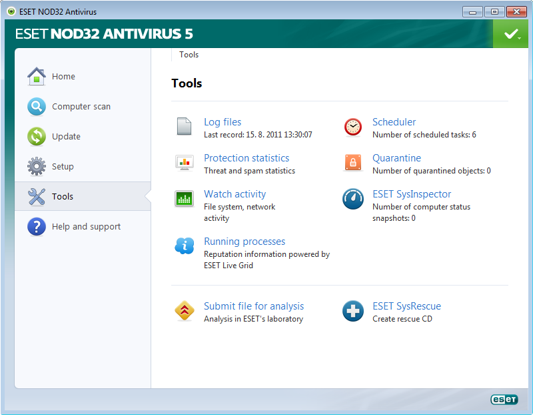Click the Home house icon
Viewport: 533px width, 415px height.
click(x=37, y=76)
